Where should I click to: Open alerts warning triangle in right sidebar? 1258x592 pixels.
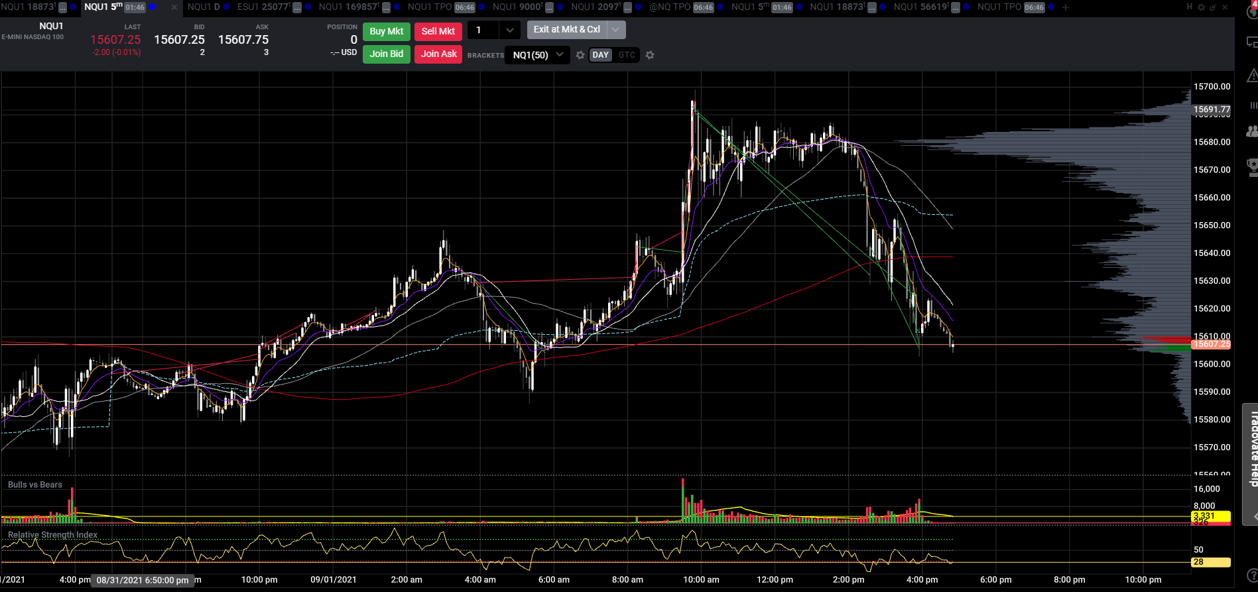point(1252,75)
